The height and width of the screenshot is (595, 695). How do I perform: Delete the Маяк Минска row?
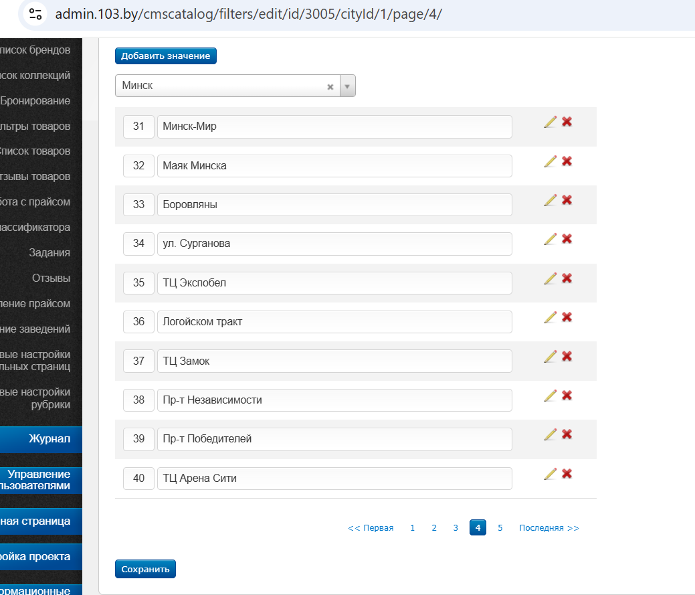pos(567,161)
